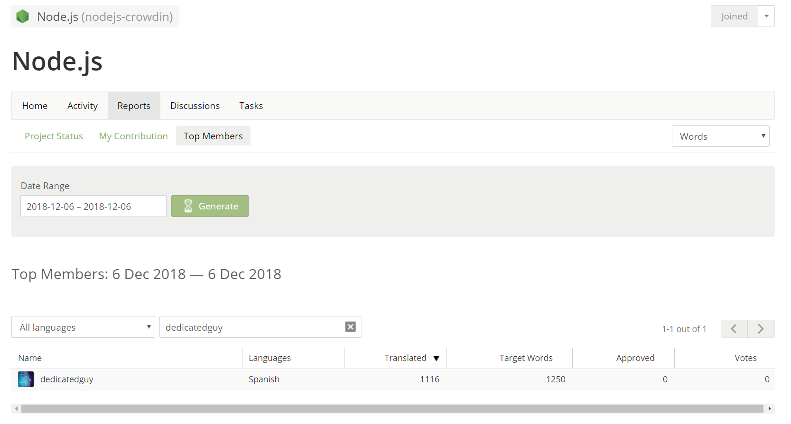The width and height of the screenshot is (791, 424).
Task: Click the dedicatedguy avatar thumbnail
Action: (x=26, y=379)
